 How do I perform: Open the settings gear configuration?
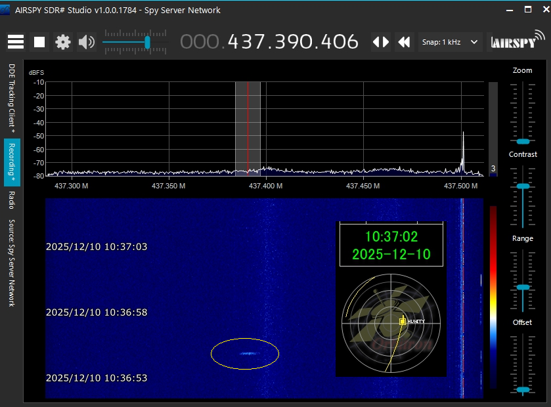click(x=63, y=42)
